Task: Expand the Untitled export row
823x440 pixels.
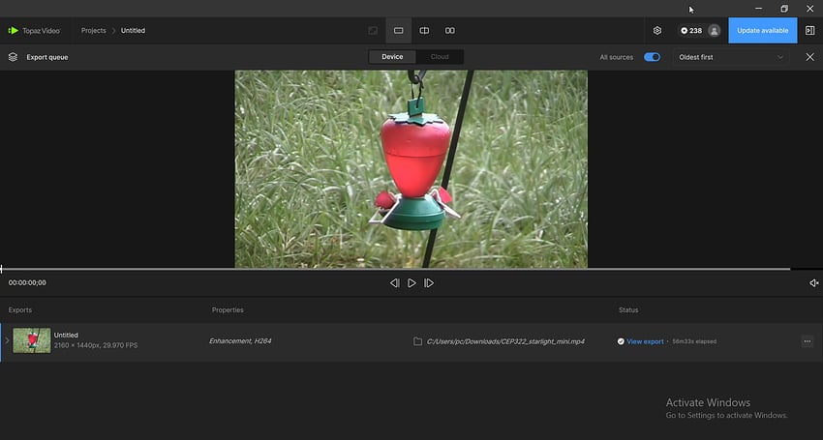Action: pyautogui.click(x=7, y=341)
